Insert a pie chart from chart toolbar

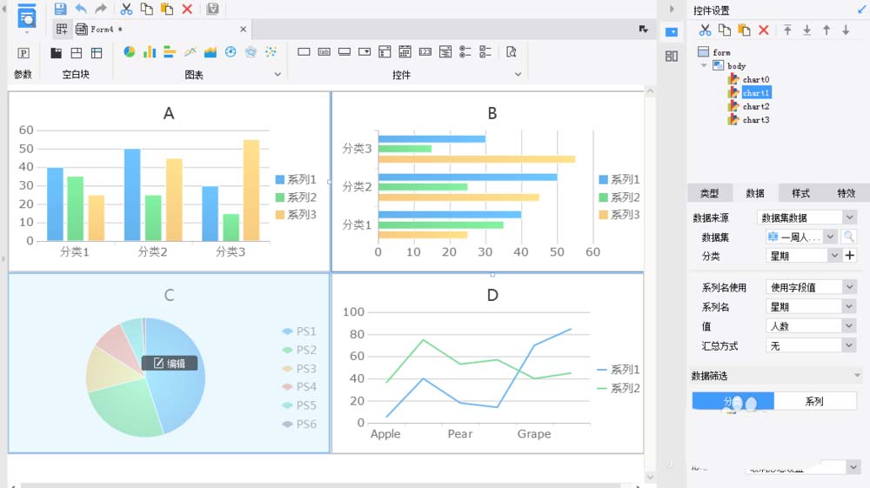[x=129, y=52]
